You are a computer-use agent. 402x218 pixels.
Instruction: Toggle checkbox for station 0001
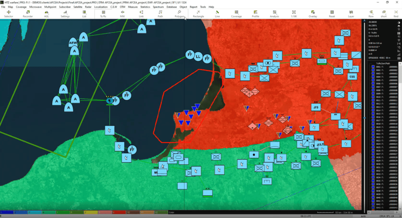373,67
